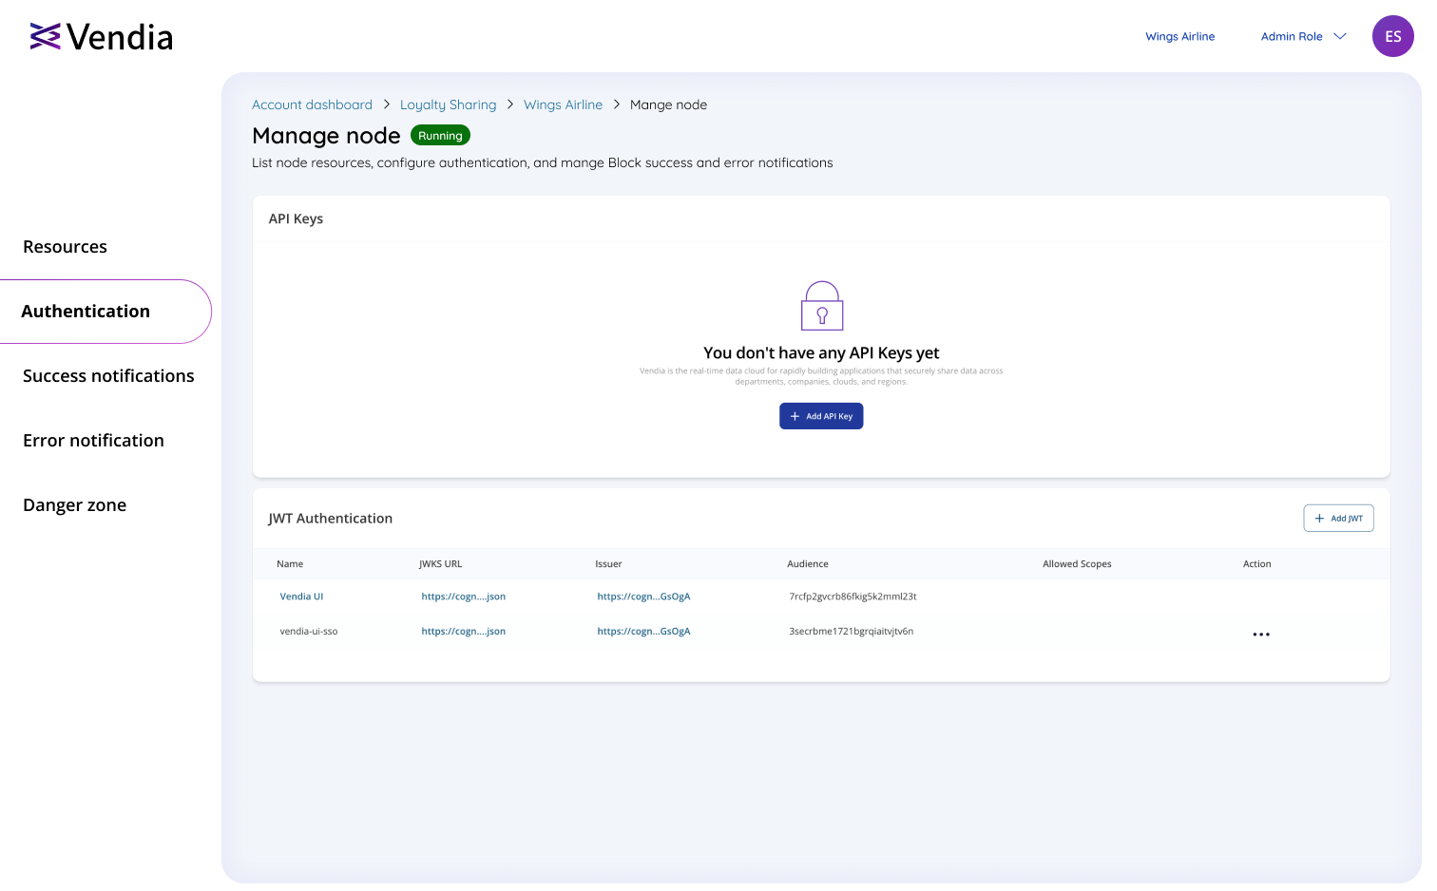
Task: Open the Danger zone section
Action: 74,505
